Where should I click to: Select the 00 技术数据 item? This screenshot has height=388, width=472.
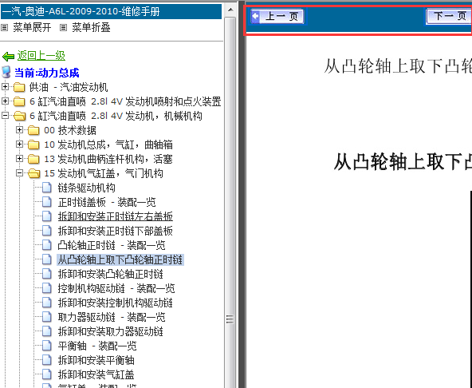tap(70, 131)
